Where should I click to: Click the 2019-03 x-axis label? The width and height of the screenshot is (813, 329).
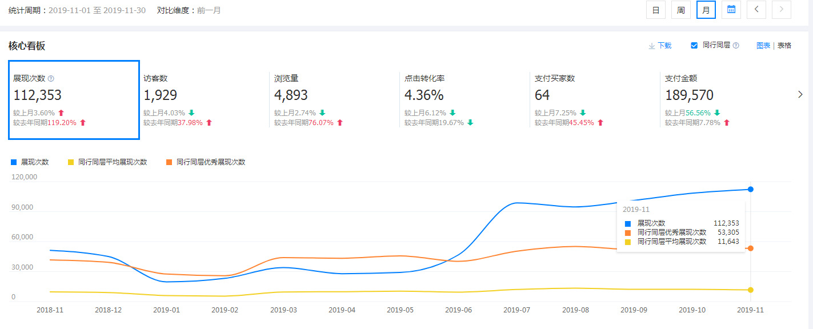[283, 310]
